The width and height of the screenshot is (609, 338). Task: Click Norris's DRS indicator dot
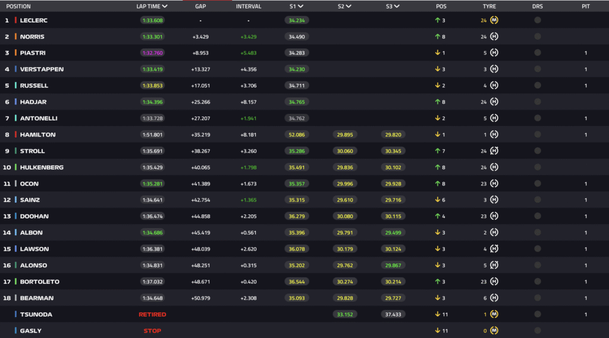point(538,36)
